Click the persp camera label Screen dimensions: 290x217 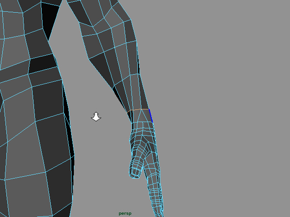[x=125, y=213]
